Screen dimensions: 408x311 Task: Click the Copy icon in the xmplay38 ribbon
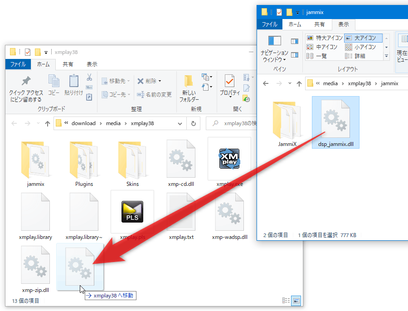(54, 85)
